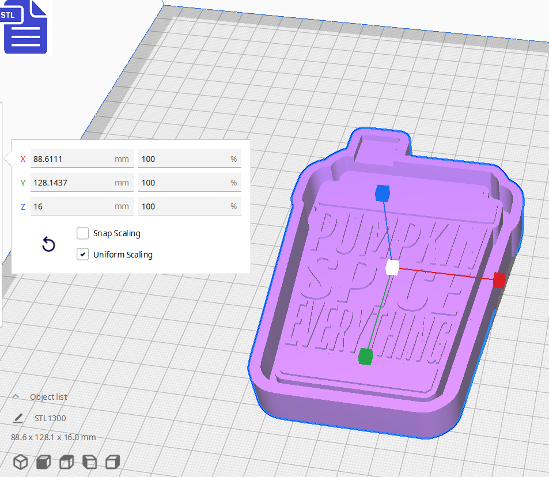The width and height of the screenshot is (549, 477).
Task: Click the blue Z-axis scale handle
Action: (x=382, y=194)
